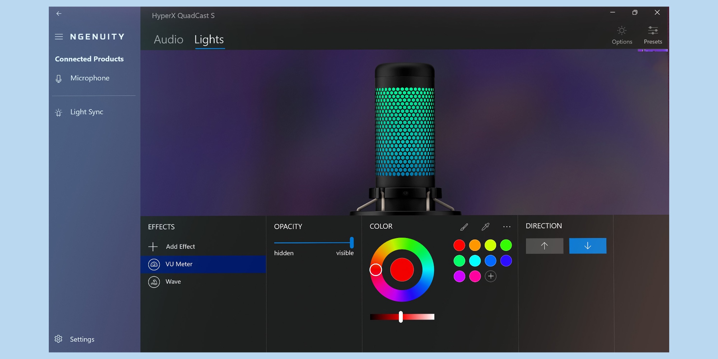Set direction to down arrow
The image size is (718, 359).
coord(588,246)
